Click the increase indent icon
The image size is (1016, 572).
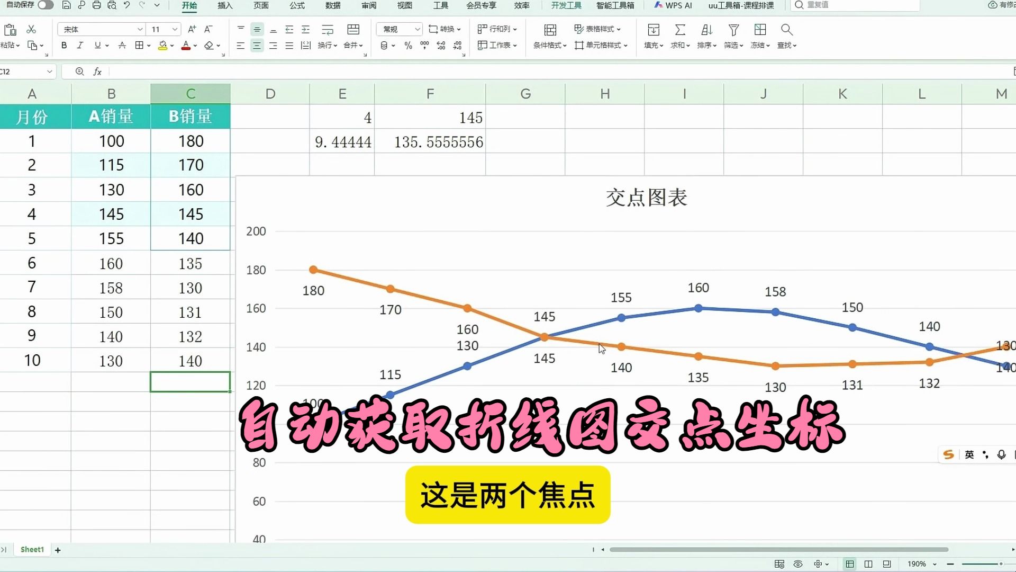point(306,30)
